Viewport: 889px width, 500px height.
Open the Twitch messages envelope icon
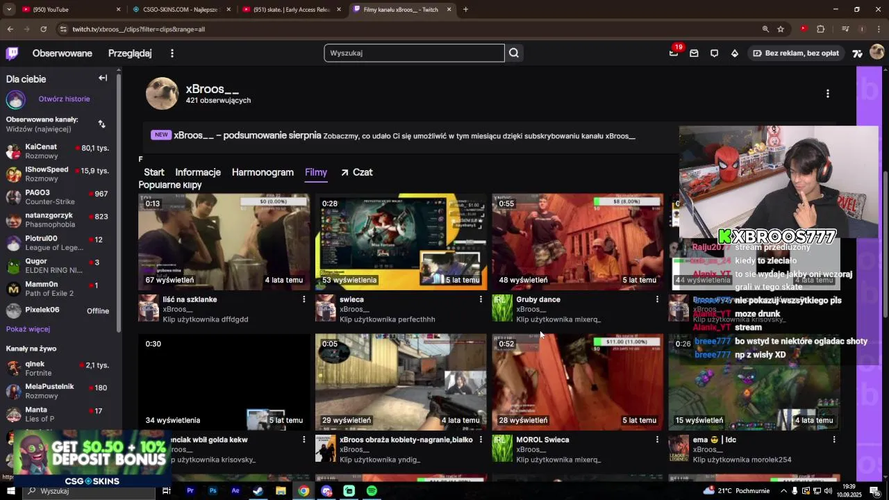point(694,53)
